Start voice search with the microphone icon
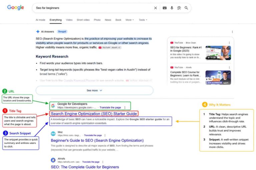 (x=172, y=8)
